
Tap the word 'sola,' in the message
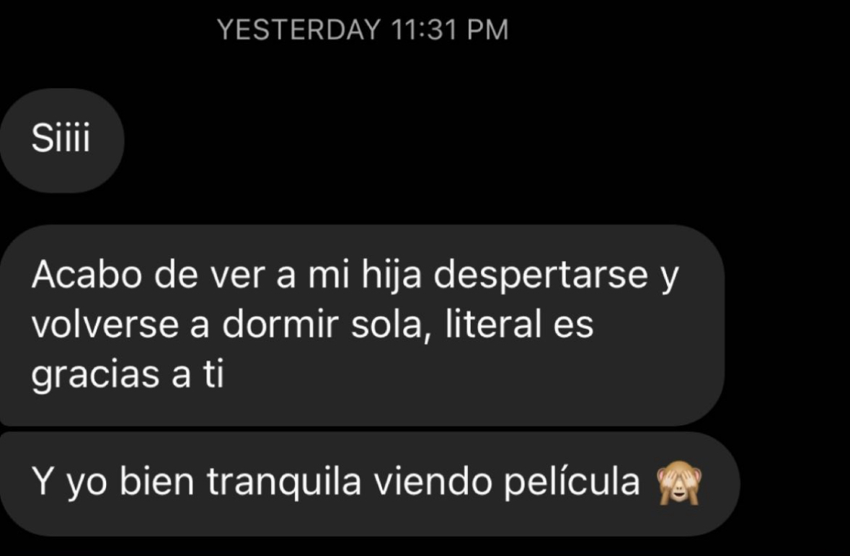tap(392, 325)
